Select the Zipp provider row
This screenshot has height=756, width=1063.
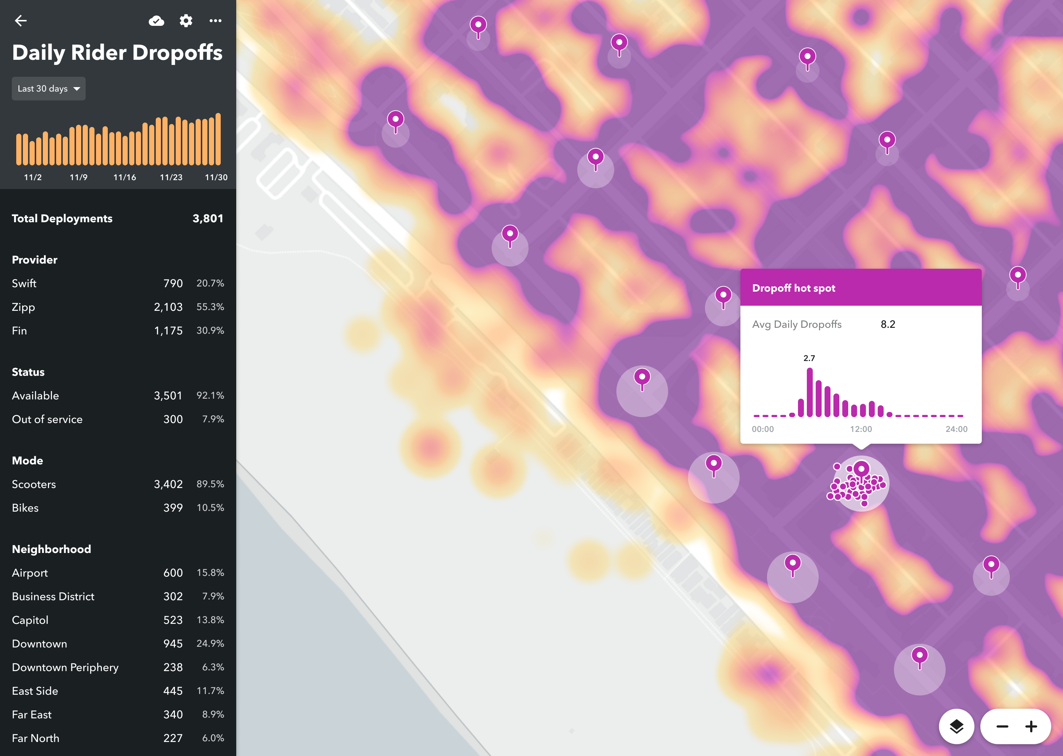(x=118, y=307)
